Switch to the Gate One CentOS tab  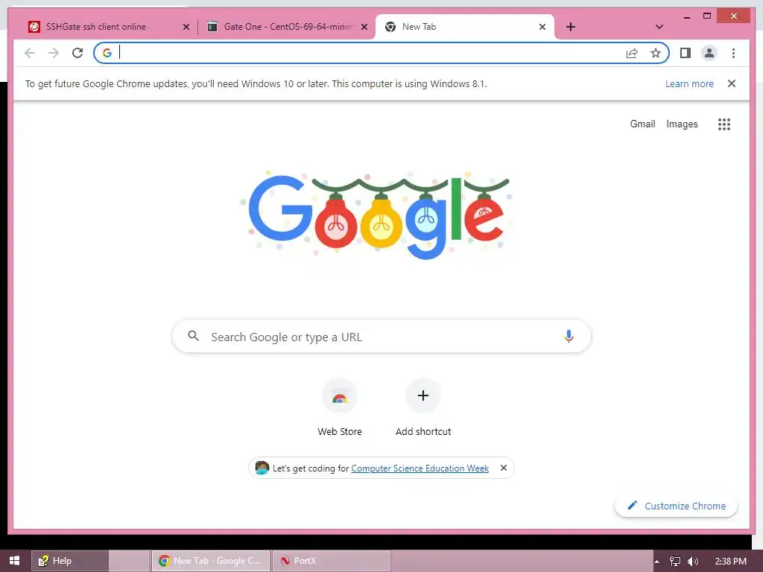[286, 27]
